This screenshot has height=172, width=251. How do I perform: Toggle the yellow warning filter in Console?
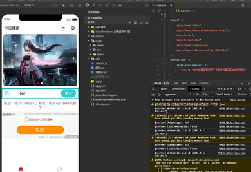click(225, 89)
